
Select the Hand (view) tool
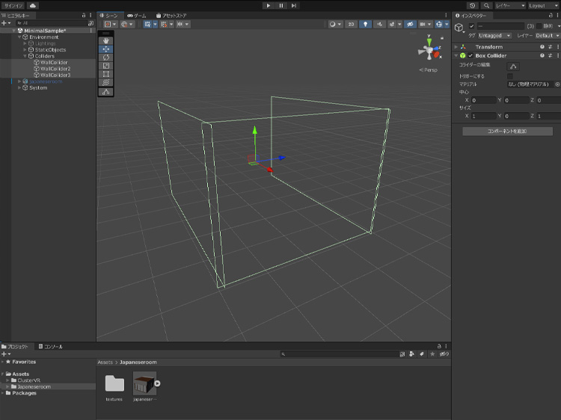pyautogui.click(x=105, y=40)
